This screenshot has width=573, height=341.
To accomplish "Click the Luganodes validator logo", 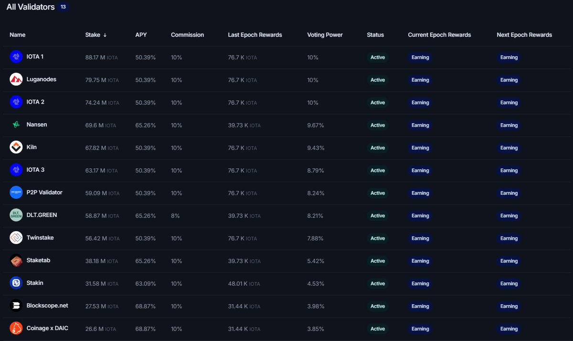I will [x=16, y=80].
